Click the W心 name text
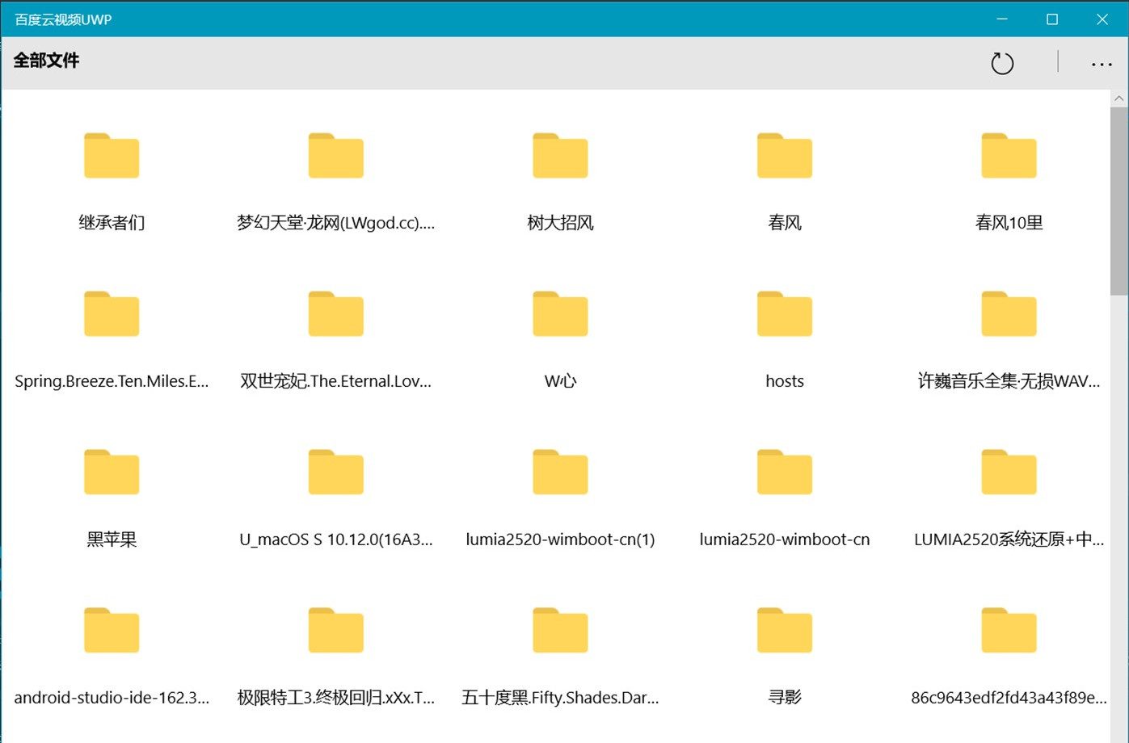 [560, 381]
